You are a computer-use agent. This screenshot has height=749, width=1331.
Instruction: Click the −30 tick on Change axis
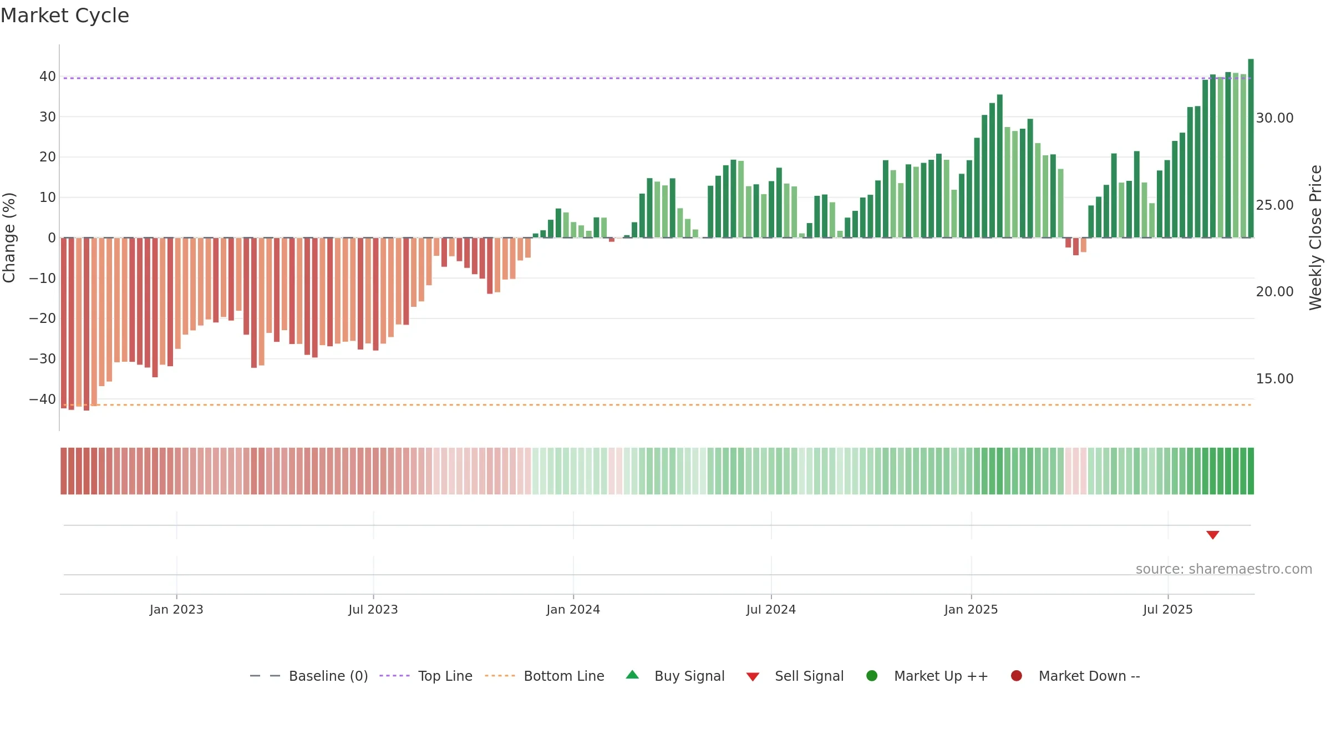click(43, 359)
